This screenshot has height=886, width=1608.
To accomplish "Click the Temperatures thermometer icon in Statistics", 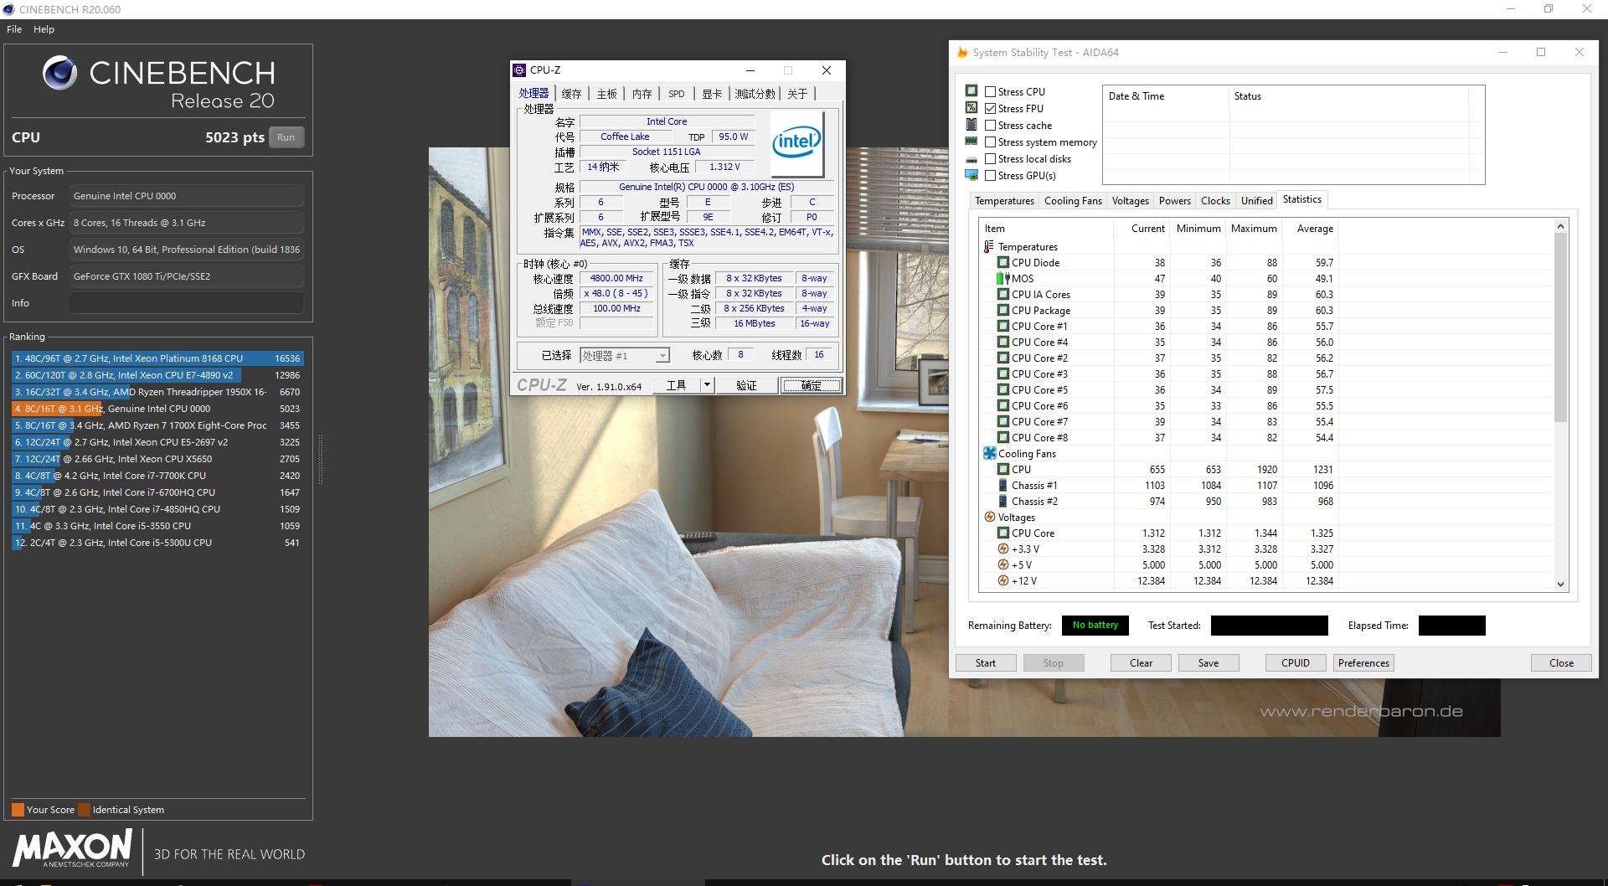I will [x=989, y=247].
